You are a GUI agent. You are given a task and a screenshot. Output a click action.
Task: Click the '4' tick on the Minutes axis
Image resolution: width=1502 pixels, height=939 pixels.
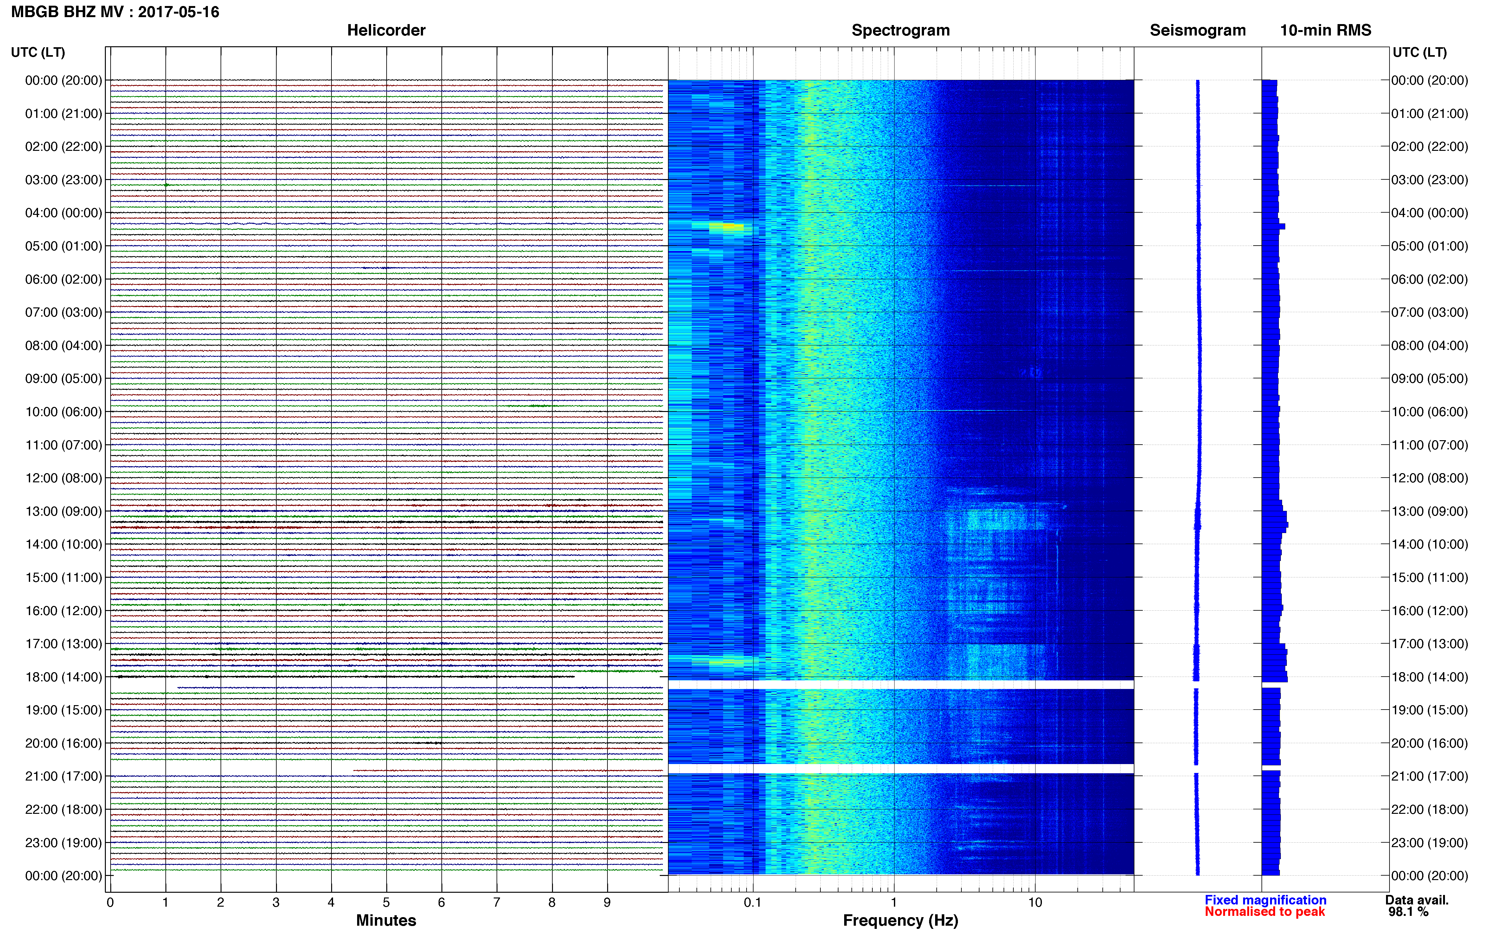pos(331,902)
